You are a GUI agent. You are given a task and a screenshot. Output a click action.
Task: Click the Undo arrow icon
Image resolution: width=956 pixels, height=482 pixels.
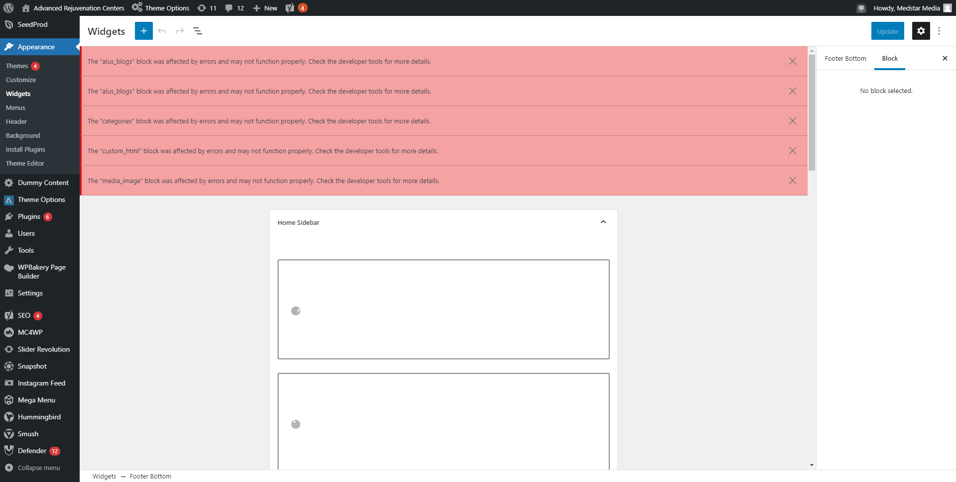tap(162, 31)
